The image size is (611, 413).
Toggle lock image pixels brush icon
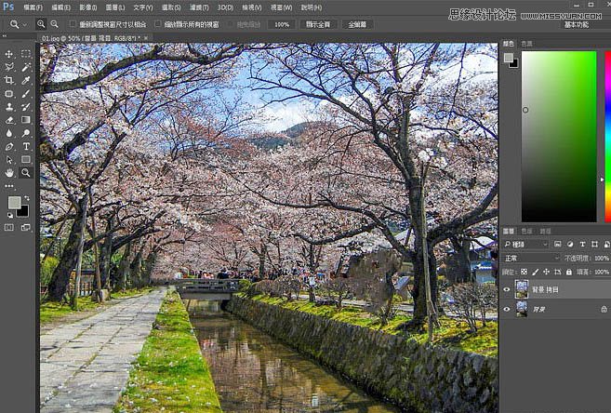pyautogui.click(x=536, y=272)
